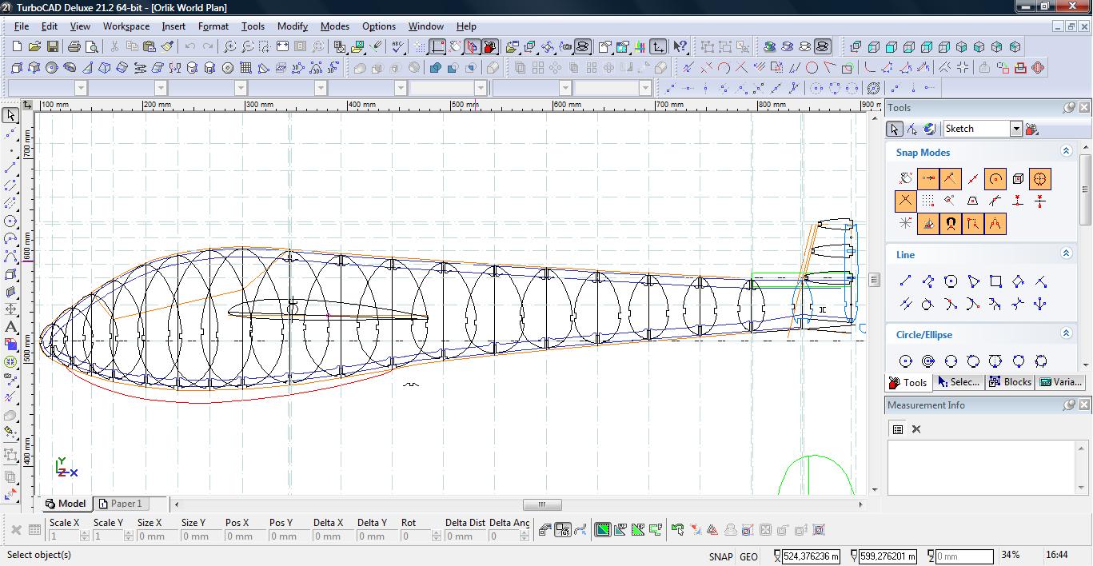This screenshot has width=1093, height=566.
Task: Click the spell check ABC icon
Action: [397, 47]
